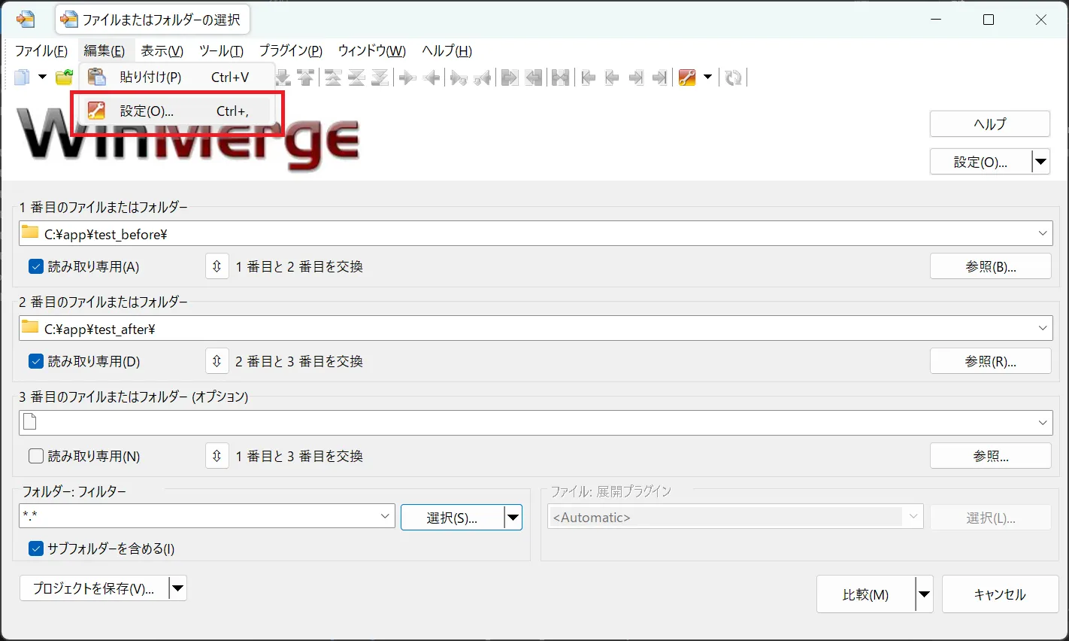Click the 参照(B)... browse button
The image size is (1069, 641).
click(991, 266)
